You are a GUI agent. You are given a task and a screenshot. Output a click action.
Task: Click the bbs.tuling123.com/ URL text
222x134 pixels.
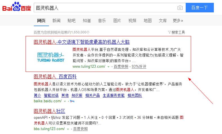point(49,129)
